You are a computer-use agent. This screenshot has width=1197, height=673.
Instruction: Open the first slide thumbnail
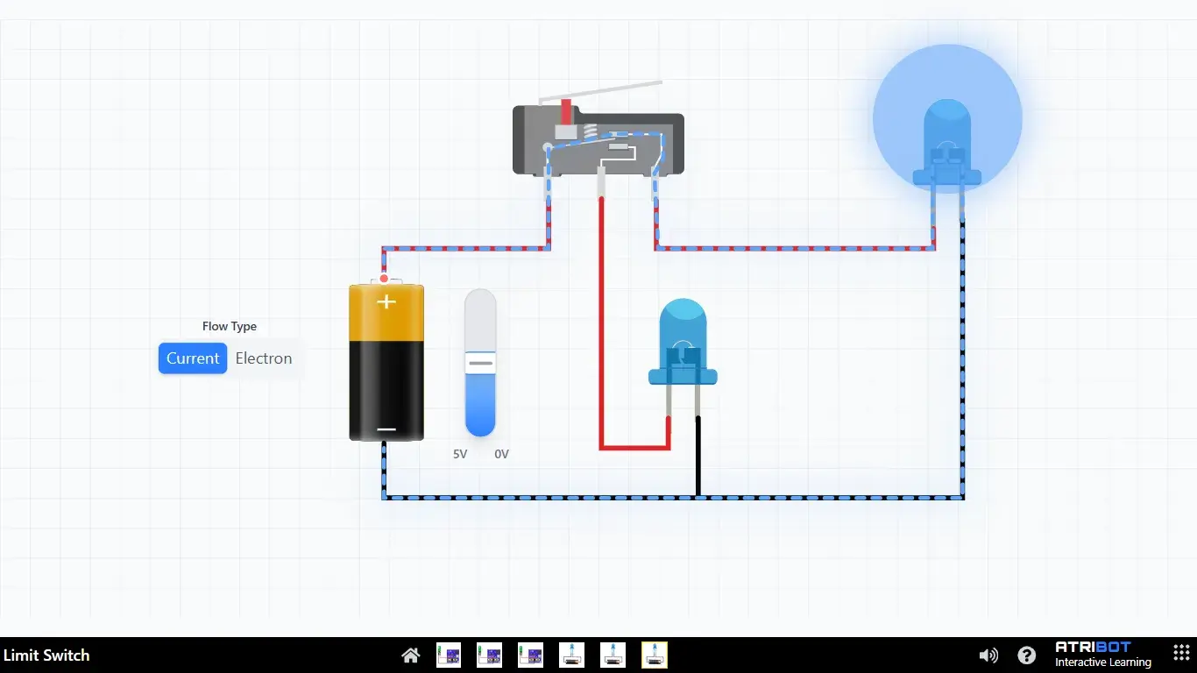[449, 655]
